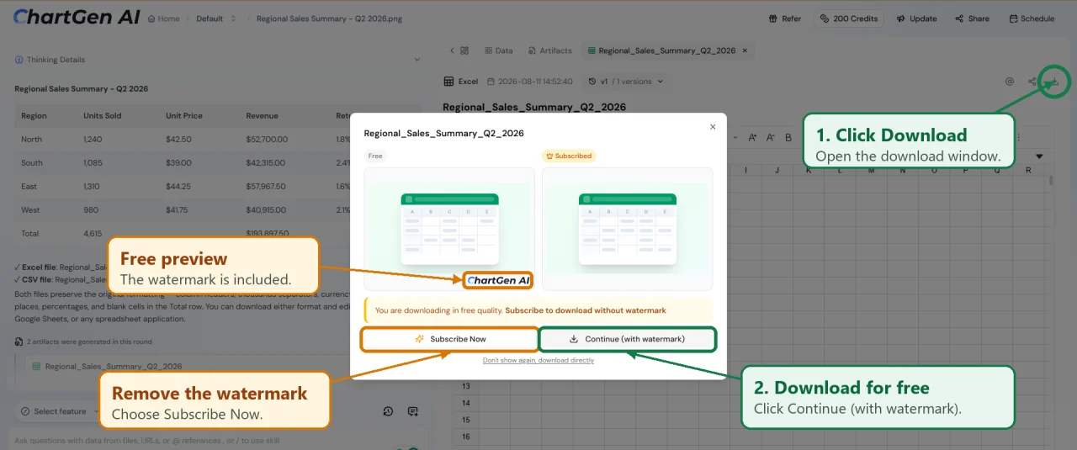Click the Subscribe Now button
The image size is (1077, 450).
[x=450, y=339]
